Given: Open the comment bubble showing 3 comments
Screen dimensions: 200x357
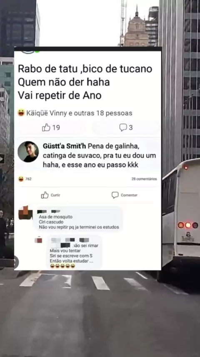Looking at the screenshot, I should 123,127.
